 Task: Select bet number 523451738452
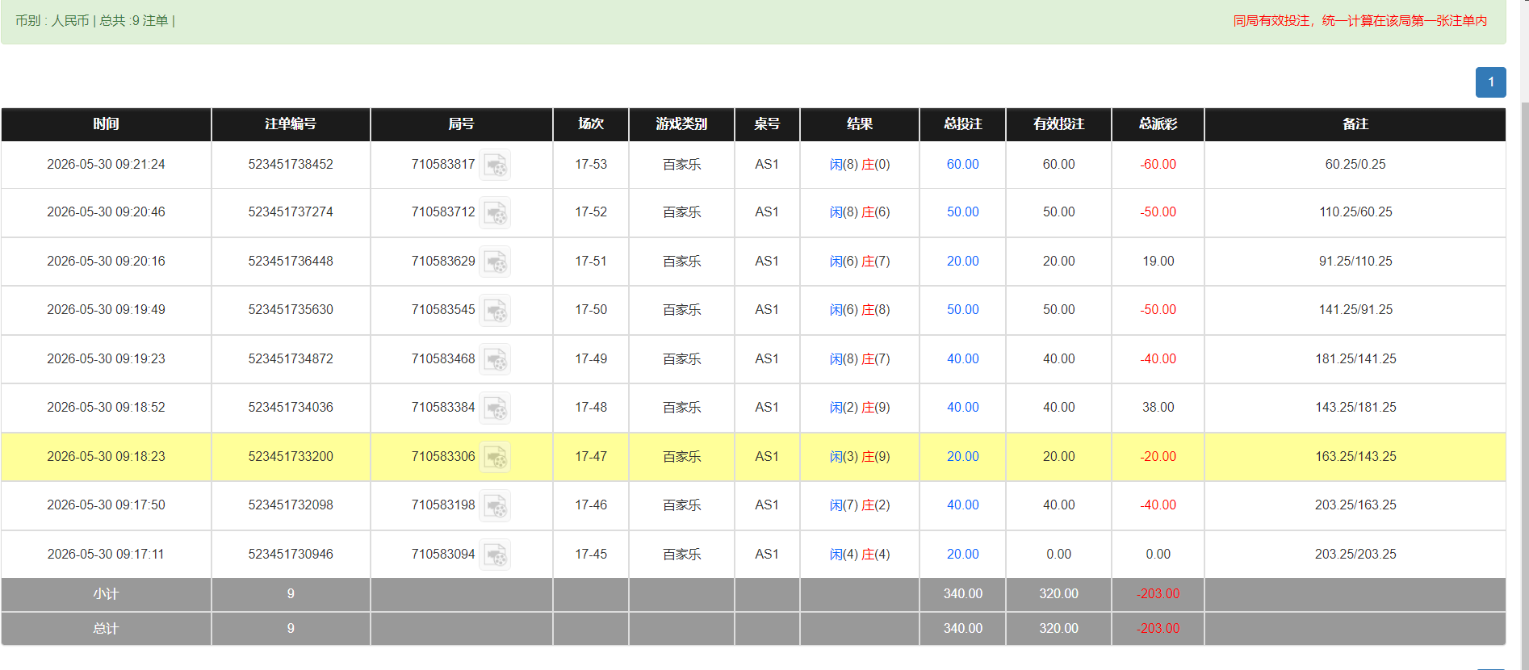coord(291,165)
